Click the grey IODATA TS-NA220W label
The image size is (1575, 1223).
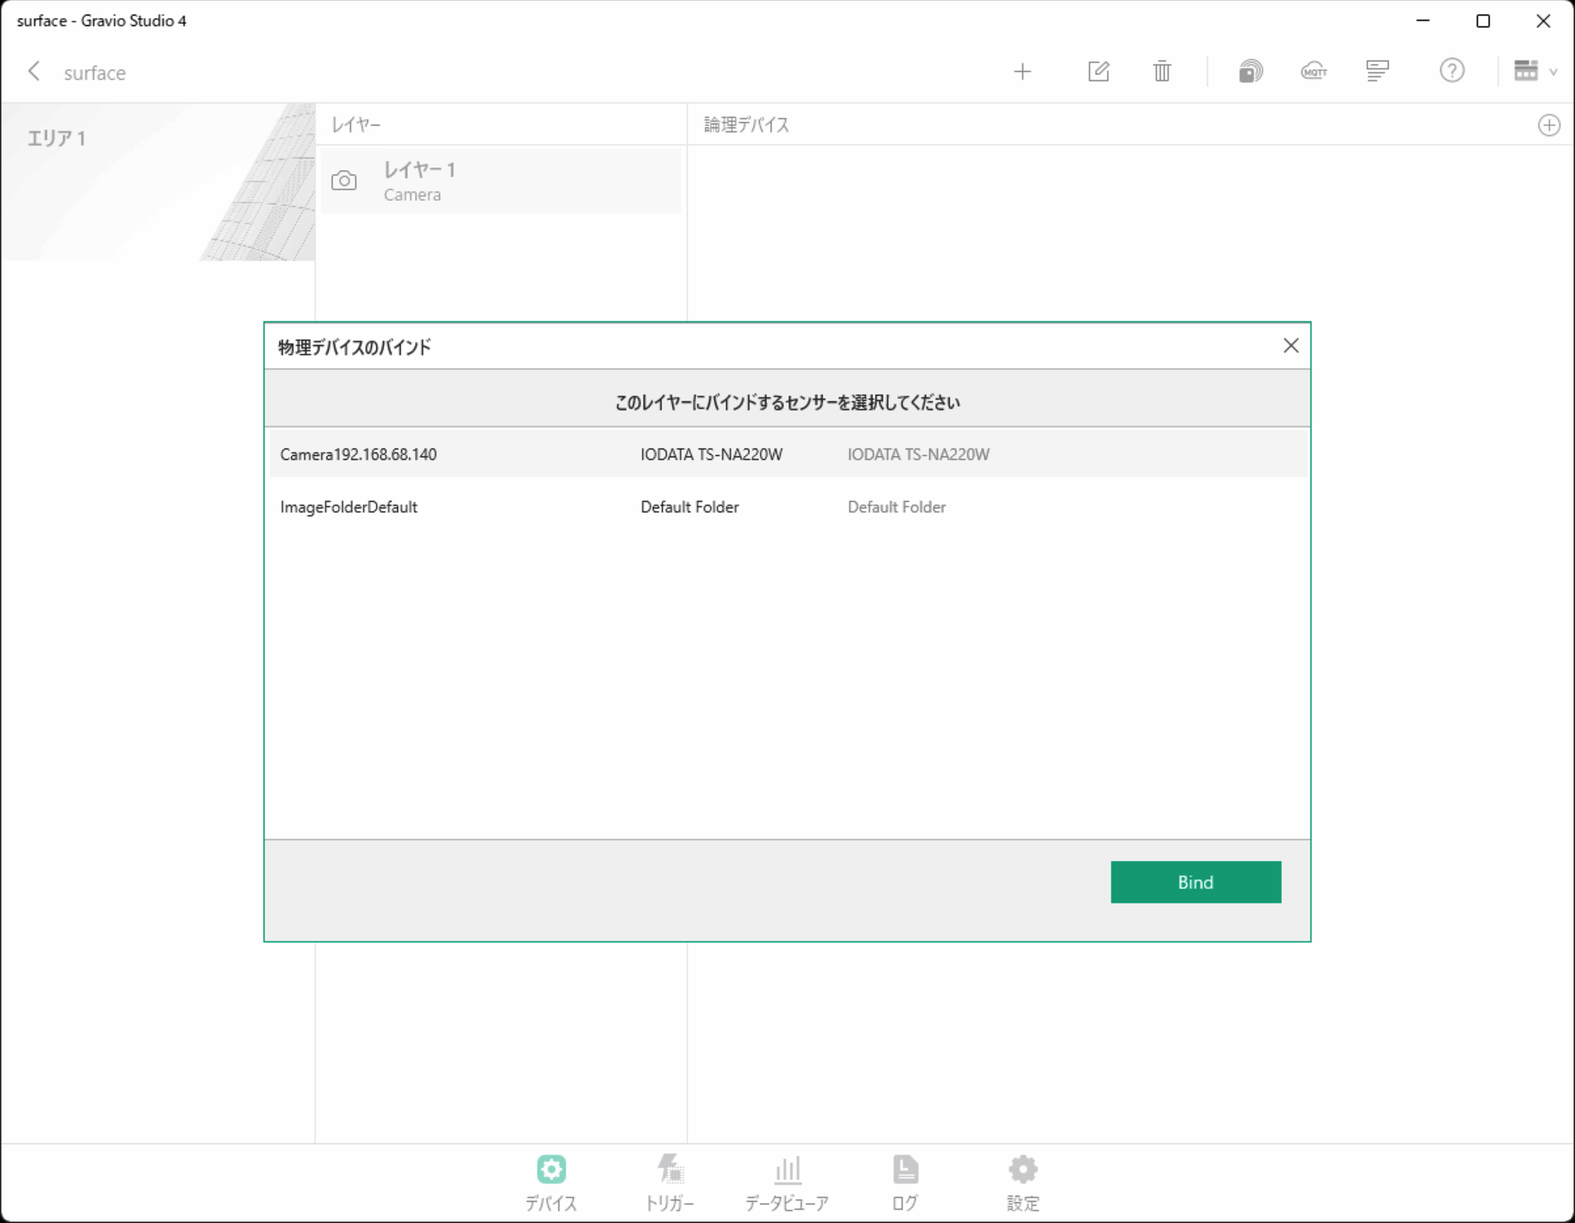coord(918,454)
